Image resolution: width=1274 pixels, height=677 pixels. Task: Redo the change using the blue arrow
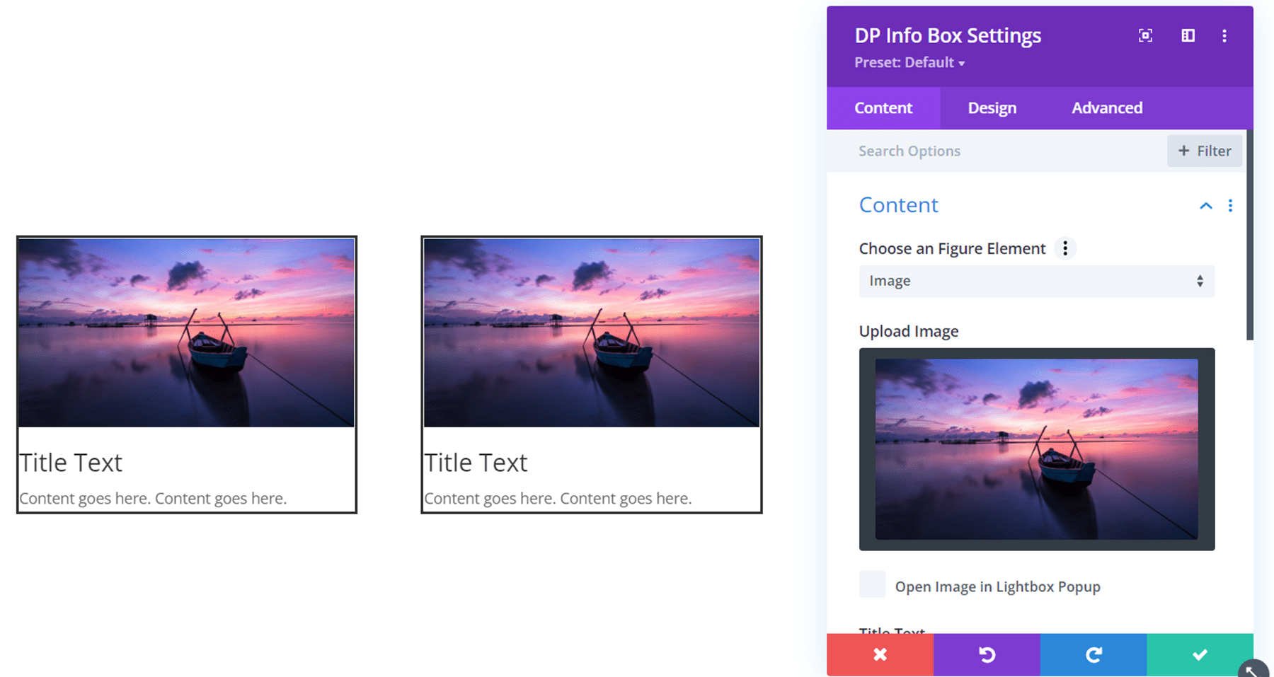(1093, 654)
